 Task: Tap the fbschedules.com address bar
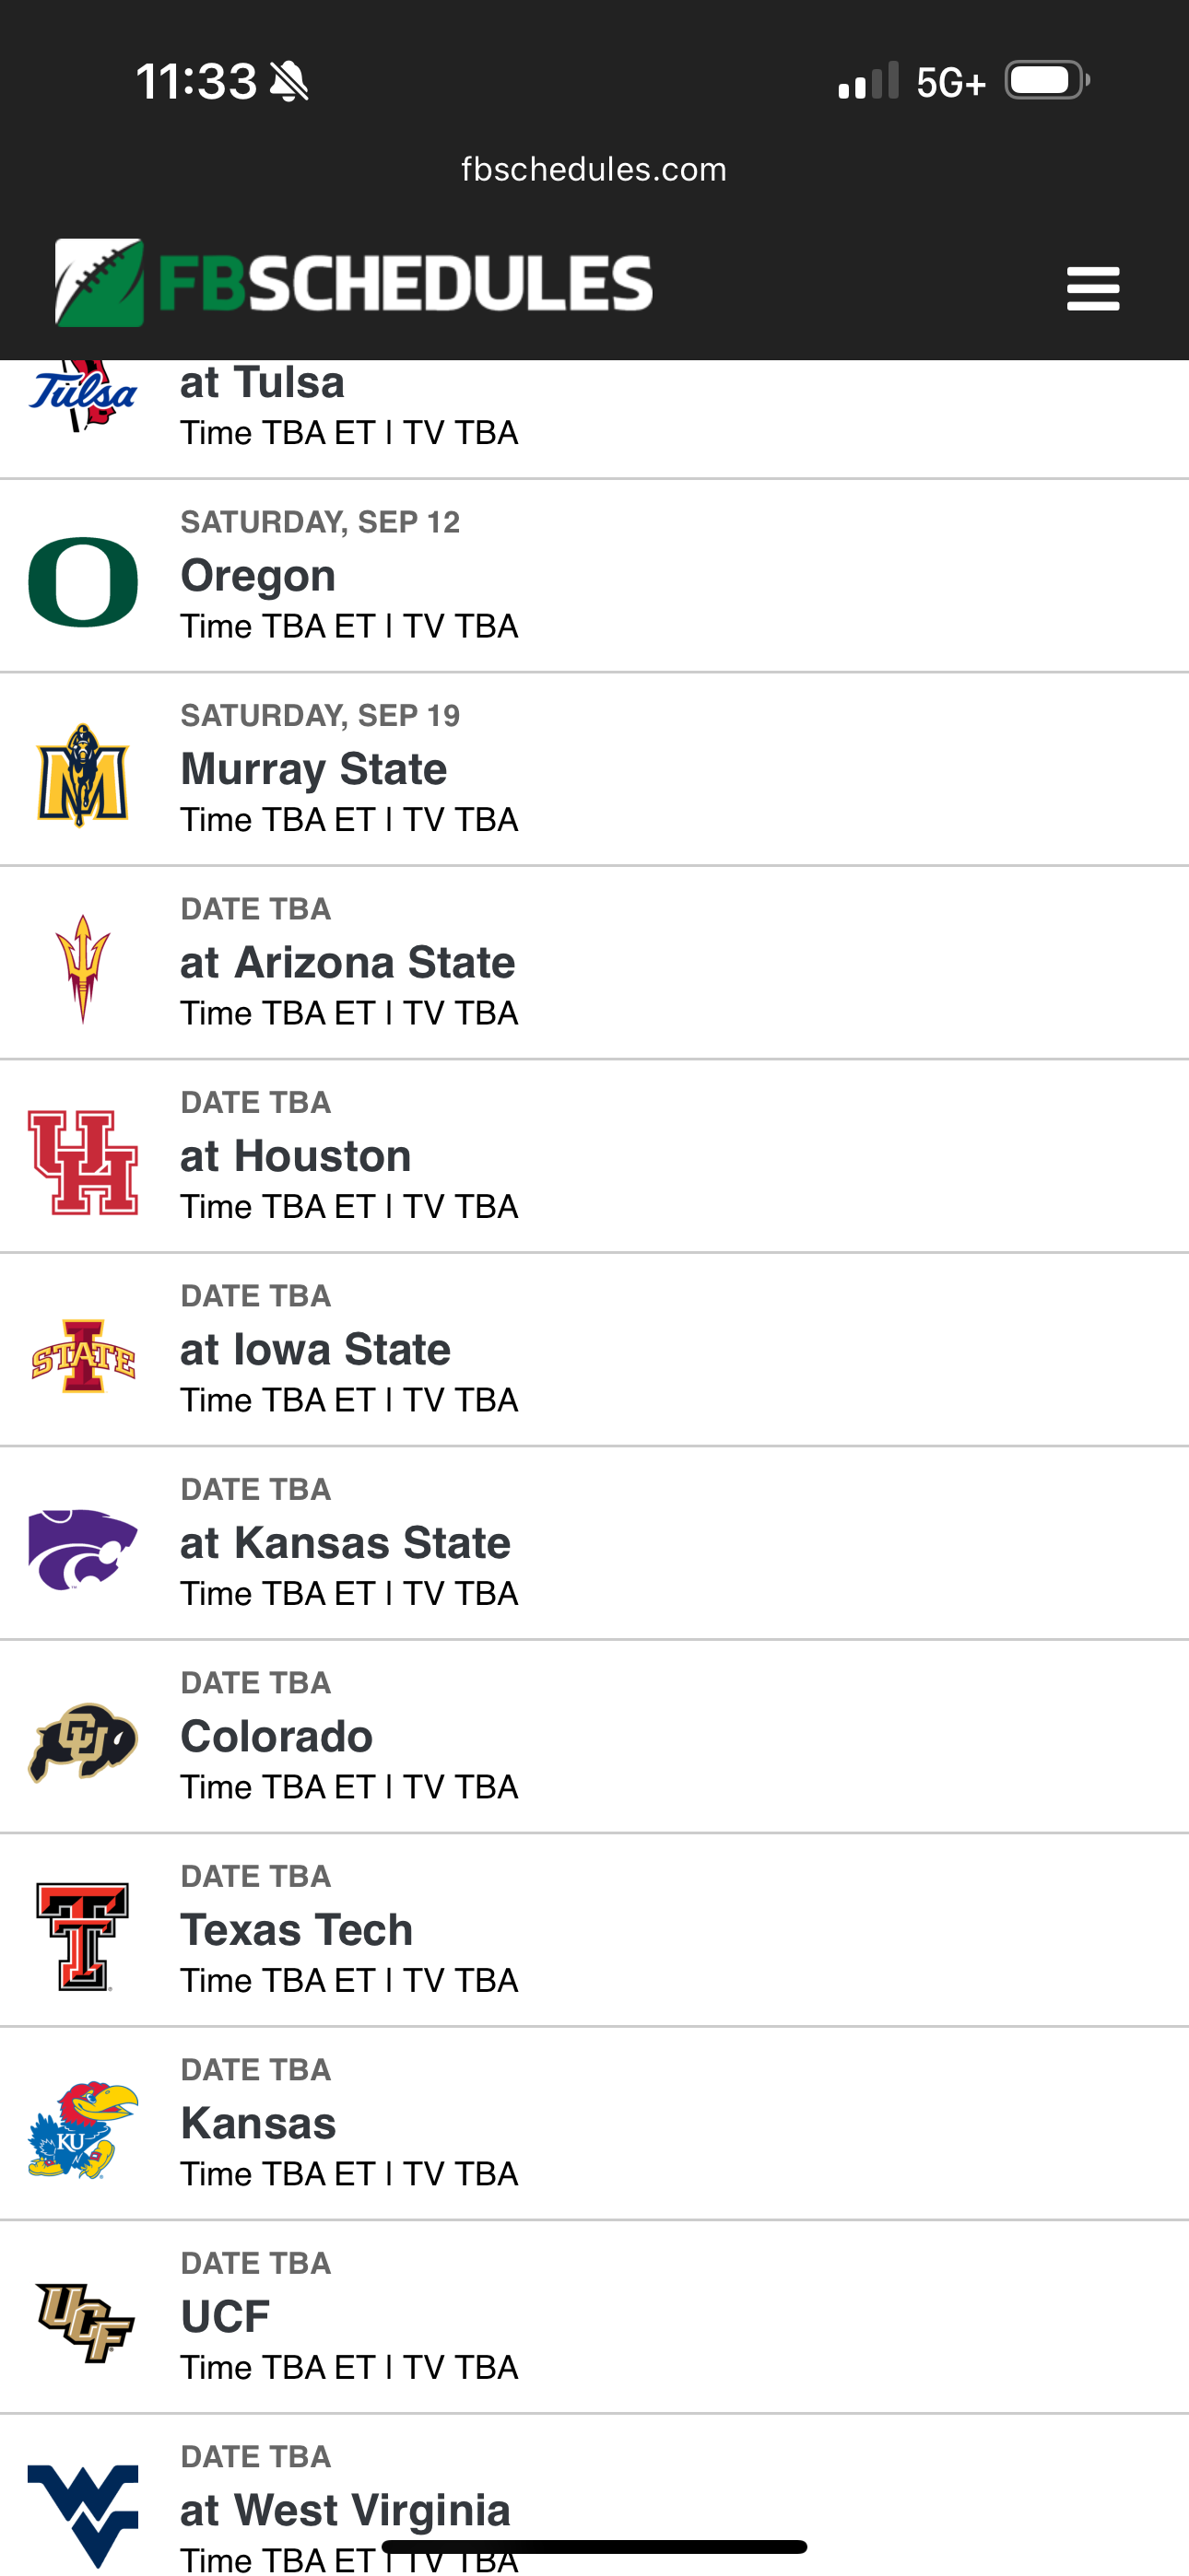tap(594, 169)
